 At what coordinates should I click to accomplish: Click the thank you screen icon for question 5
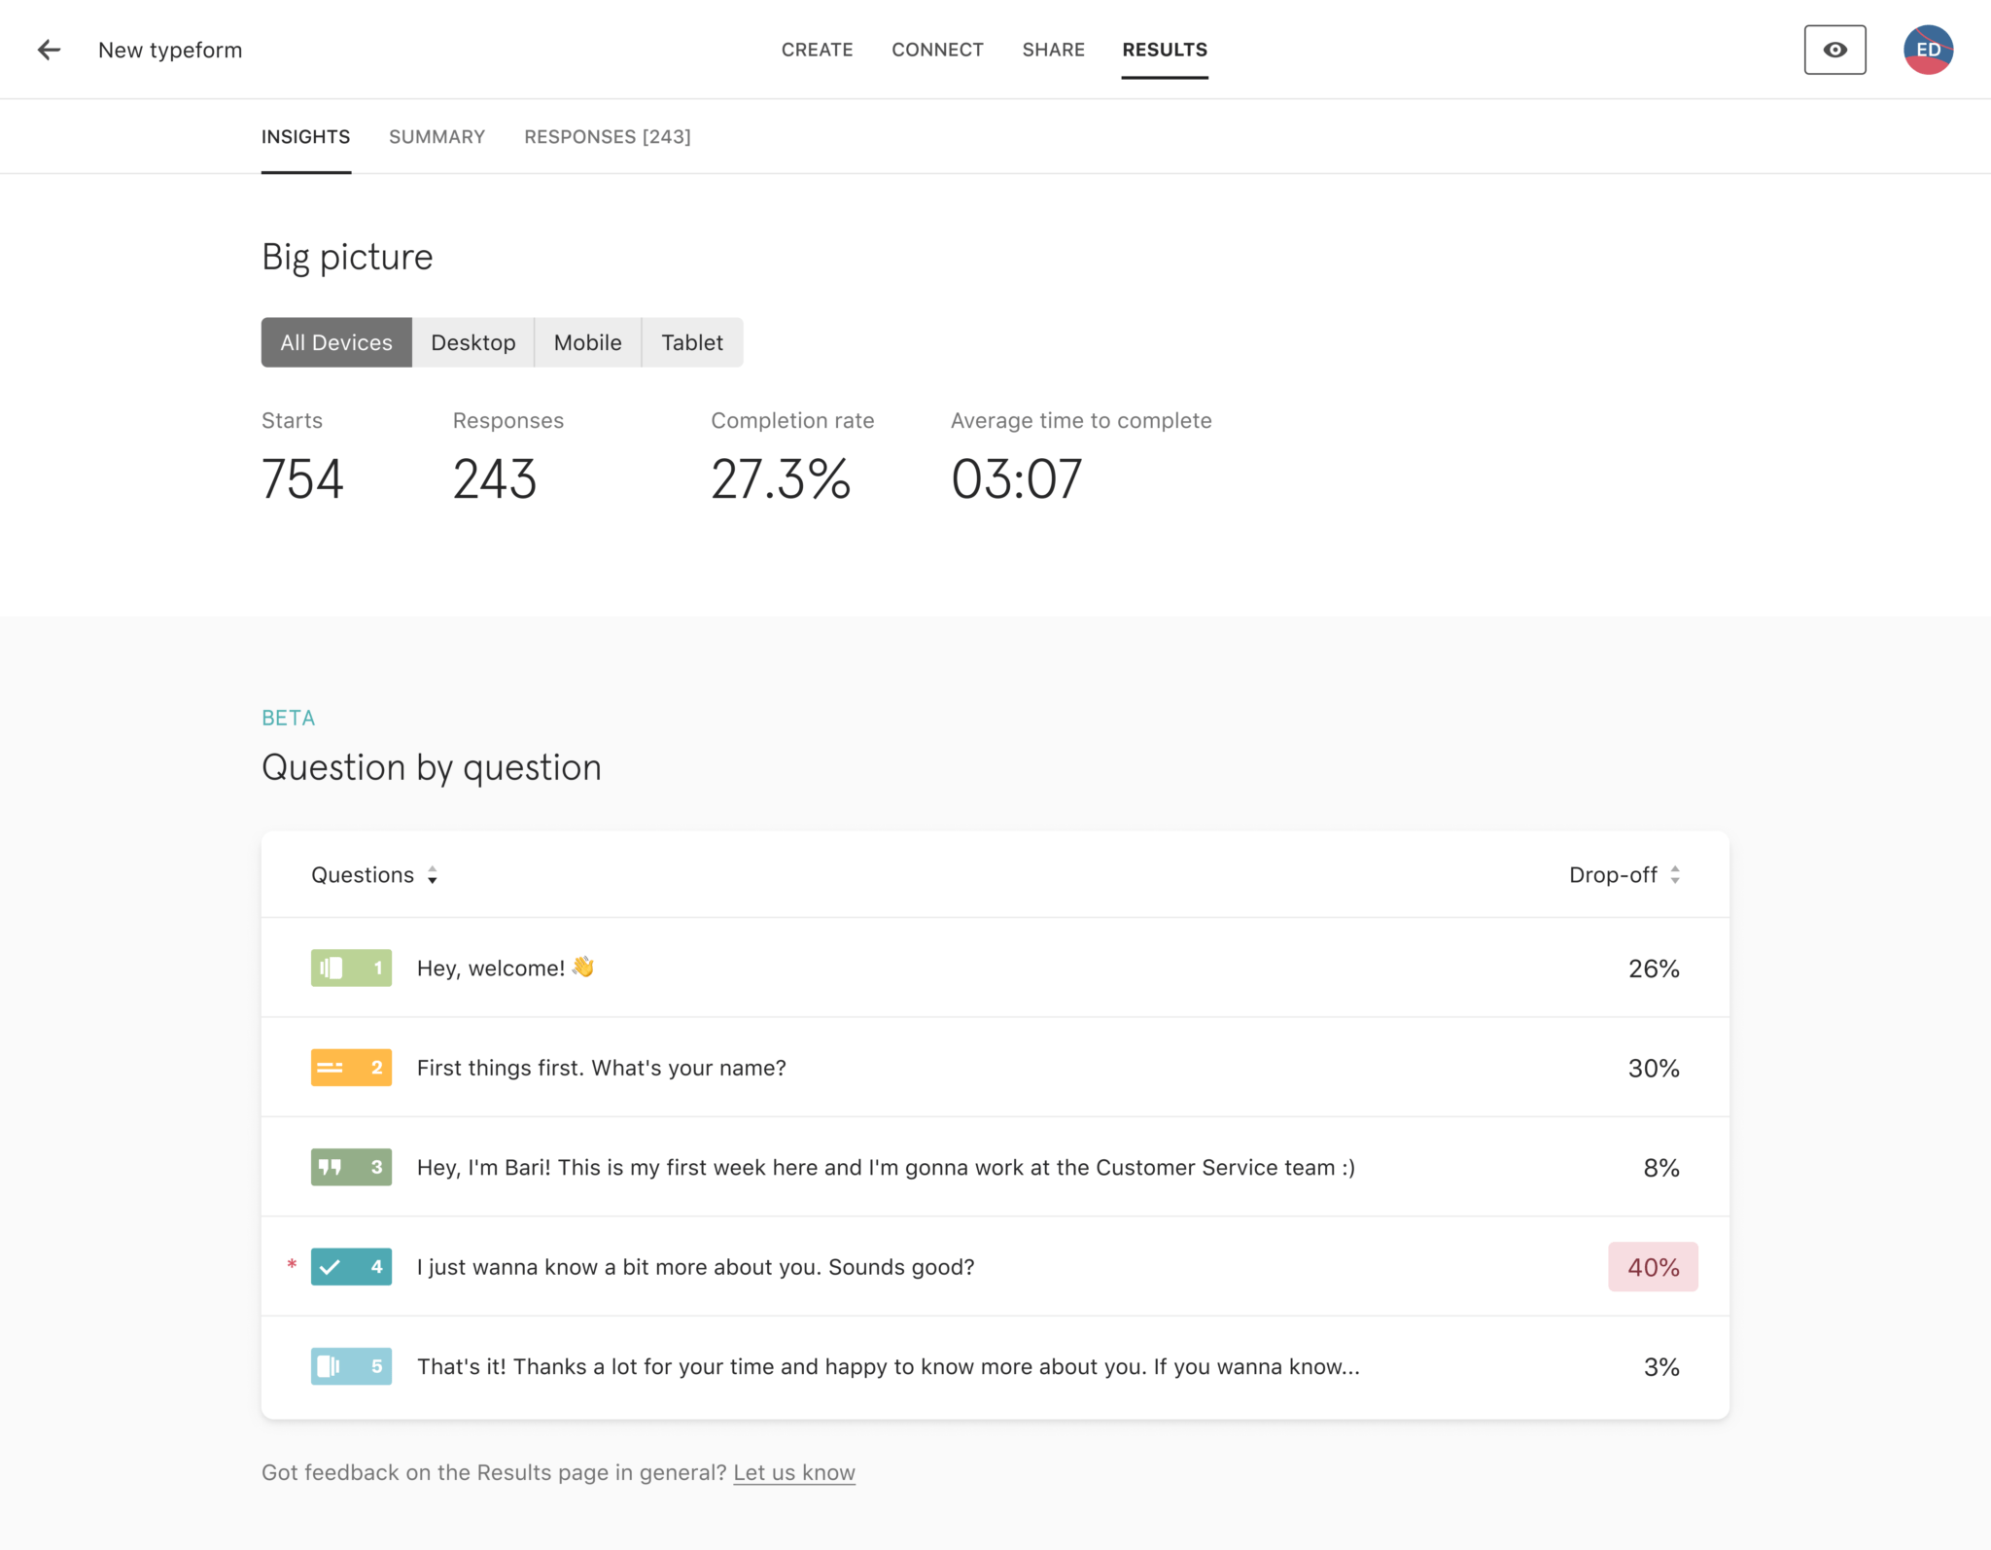(x=350, y=1365)
